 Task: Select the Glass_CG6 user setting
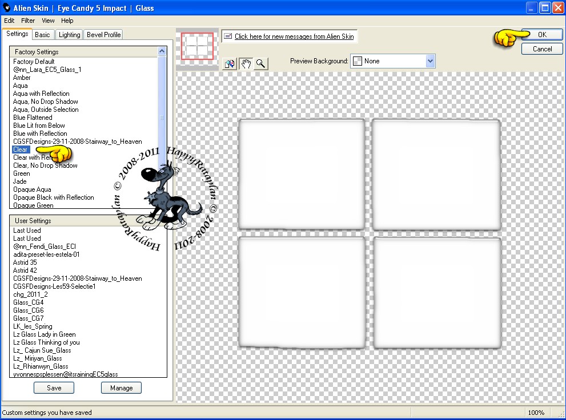point(28,310)
